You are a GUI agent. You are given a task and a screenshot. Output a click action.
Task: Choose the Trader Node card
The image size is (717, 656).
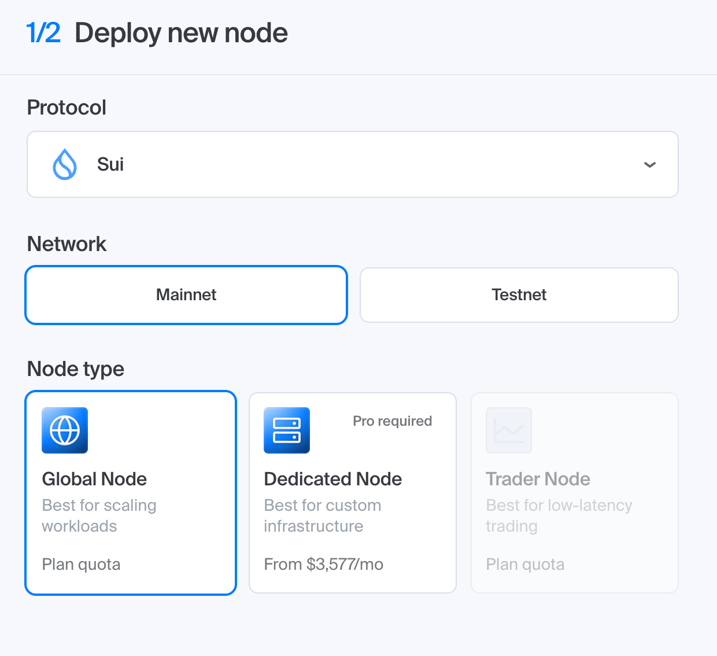tap(575, 493)
